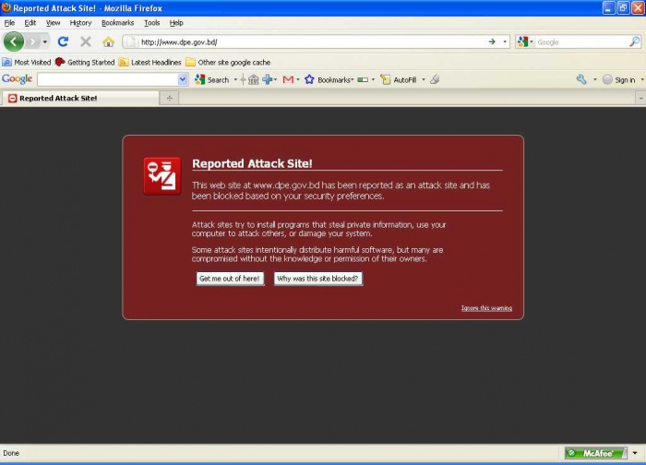
Task: Click the police officer warning icon
Action: click(162, 176)
